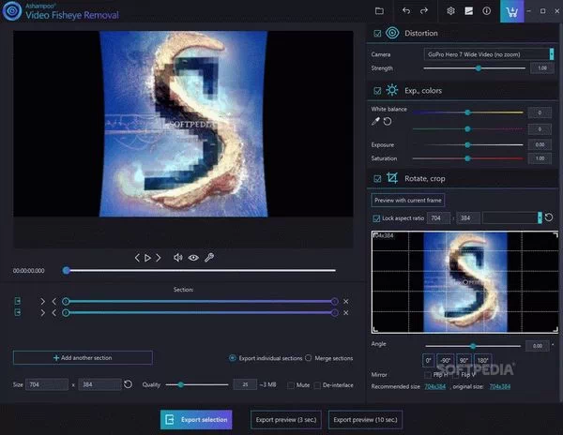Disable the Exp., colors checkbox
The image size is (563, 435).
[377, 91]
